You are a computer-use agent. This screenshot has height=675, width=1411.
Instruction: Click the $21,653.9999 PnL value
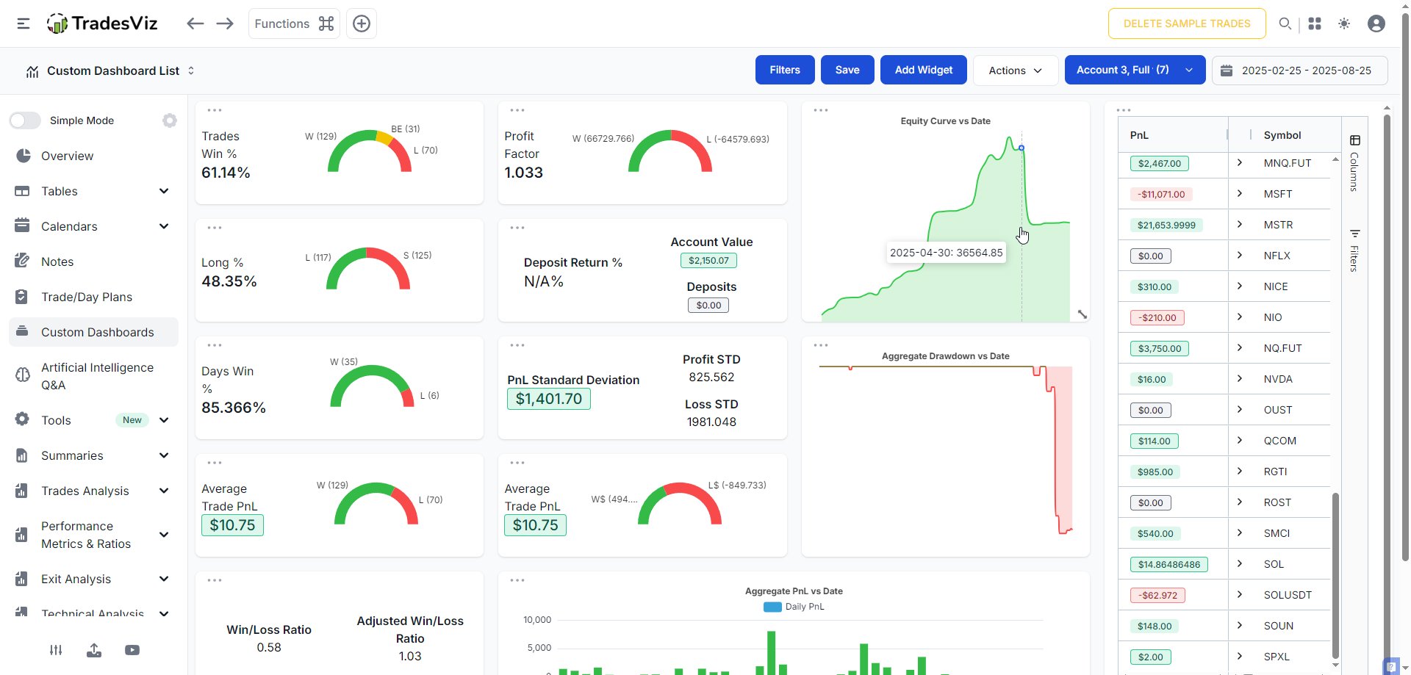1166,225
